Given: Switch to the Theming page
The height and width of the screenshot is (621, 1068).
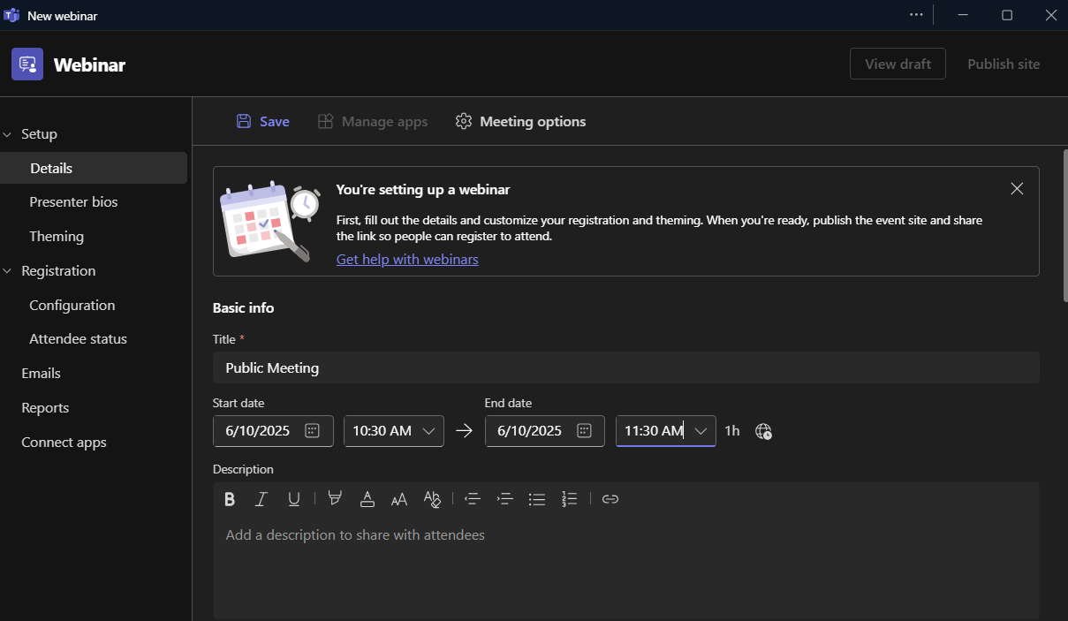Looking at the screenshot, I should coord(56,236).
